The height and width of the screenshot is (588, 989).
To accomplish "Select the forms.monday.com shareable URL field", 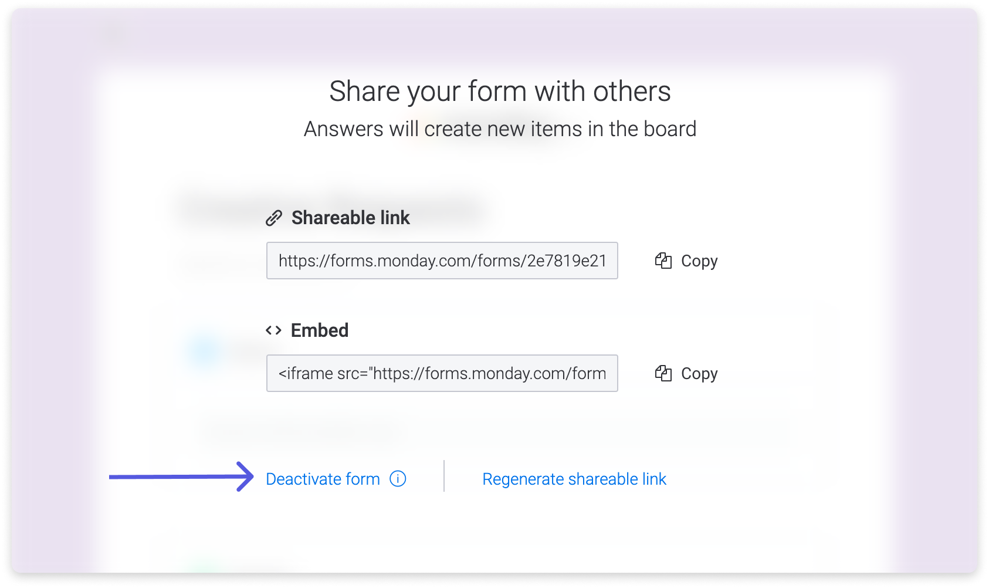I will pyautogui.click(x=442, y=261).
